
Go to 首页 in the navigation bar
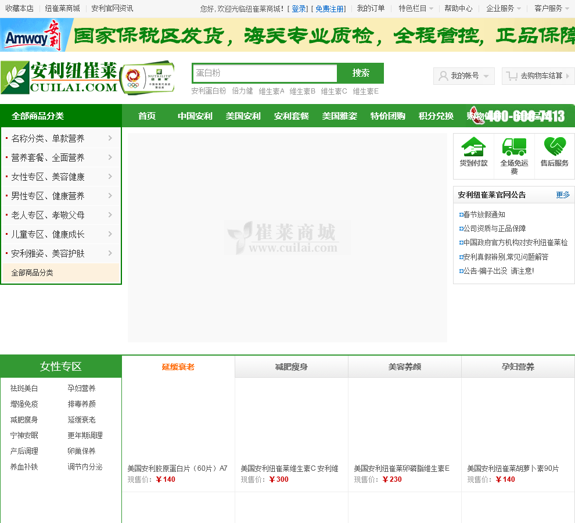click(147, 116)
